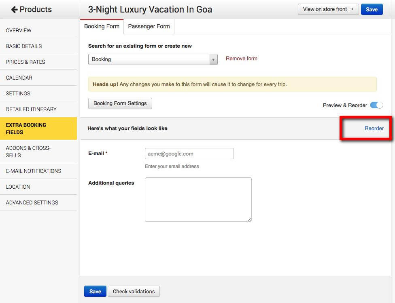395x303 pixels.
Task: Click the top-right Save button
Action: click(x=372, y=9)
